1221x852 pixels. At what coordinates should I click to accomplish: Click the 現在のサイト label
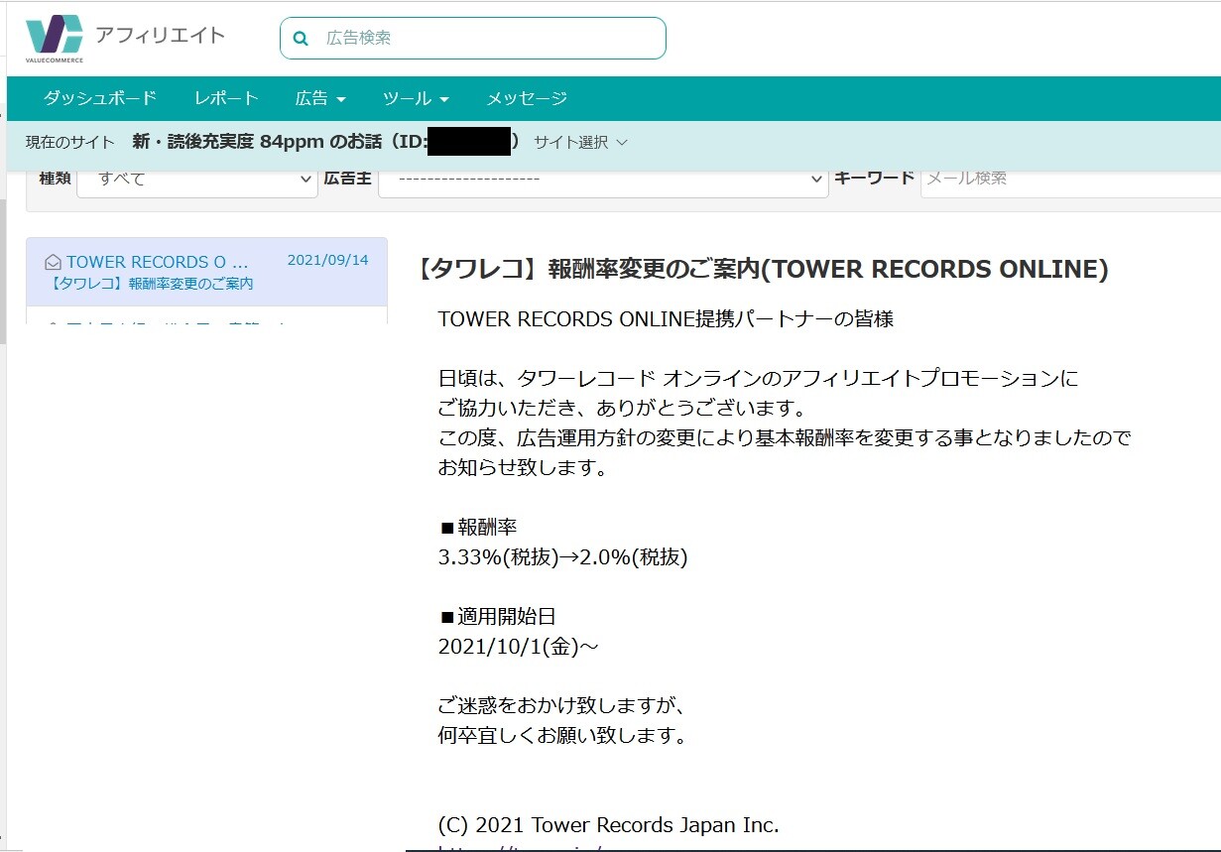[69, 142]
